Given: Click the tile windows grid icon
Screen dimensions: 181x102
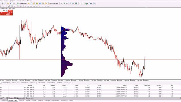Looking at the screenshot, I should tap(76, 3).
